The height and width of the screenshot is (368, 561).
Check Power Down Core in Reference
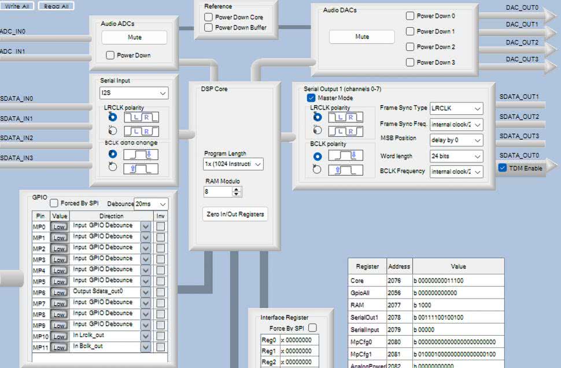tap(208, 17)
